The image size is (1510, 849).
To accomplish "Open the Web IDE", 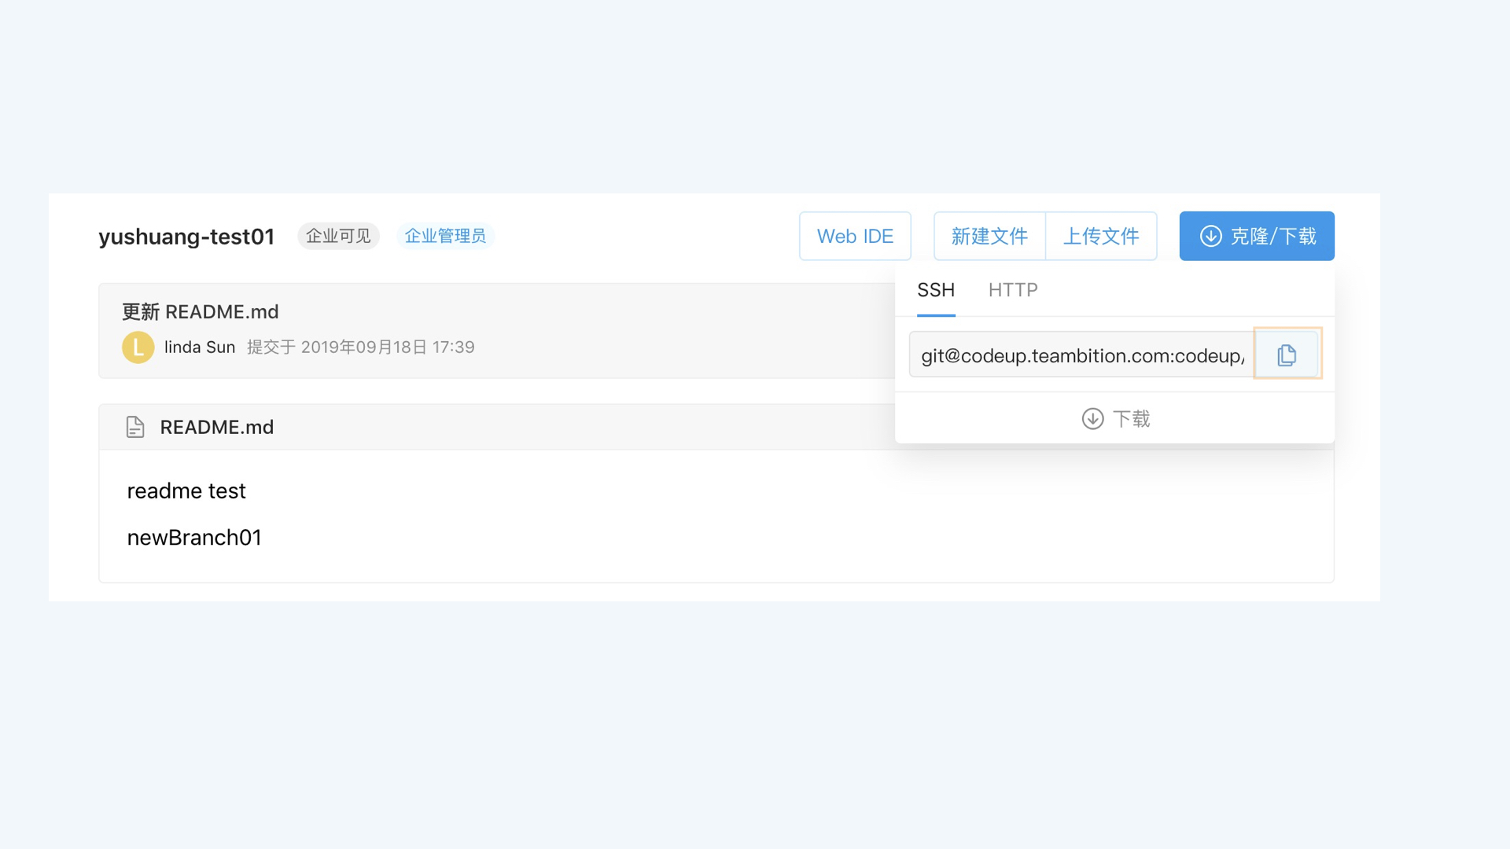I will click(855, 236).
